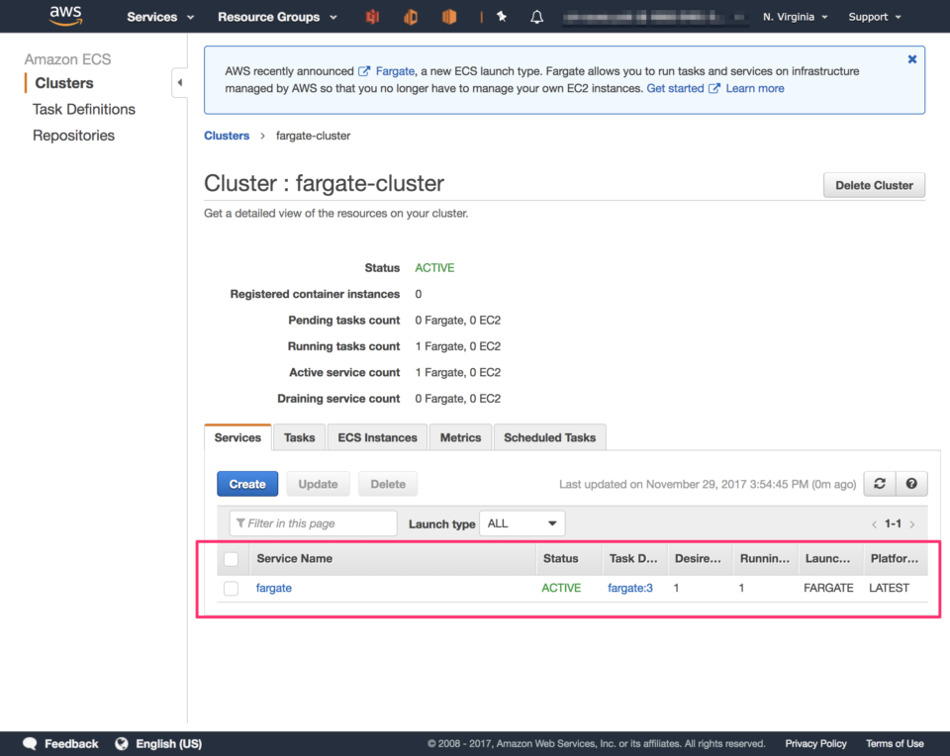Viewport: 950px width, 756px height.
Task: Open the Launch type ALL dropdown
Action: [522, 522]
